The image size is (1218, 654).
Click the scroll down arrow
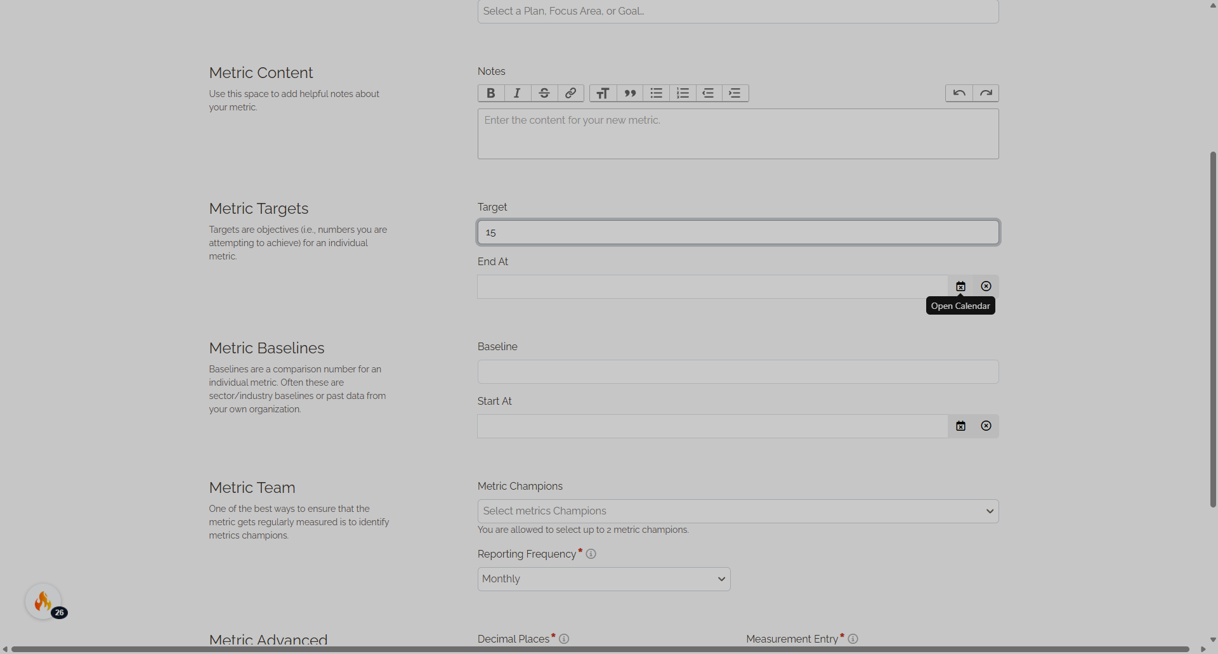(x=1212, y=640)
